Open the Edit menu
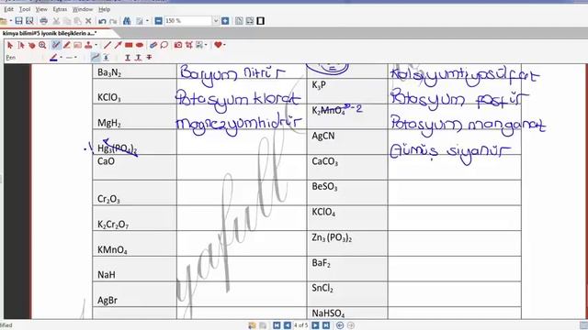588x330 pixels. click(x=8, y=9)
